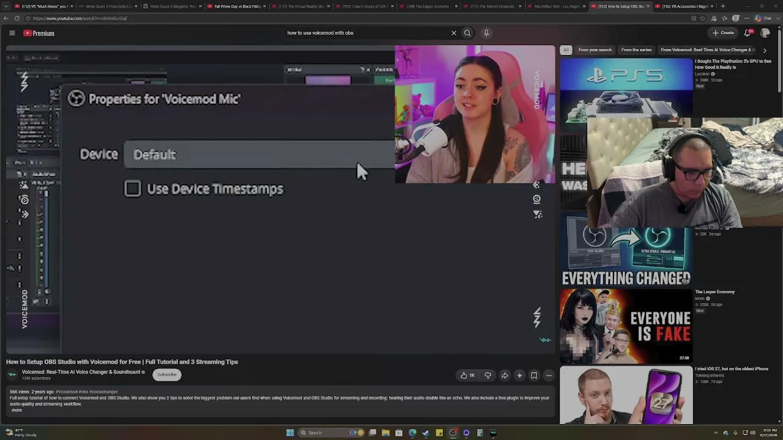Select the From the series chip
The image size is (783, 440).
tap(636, 50)
